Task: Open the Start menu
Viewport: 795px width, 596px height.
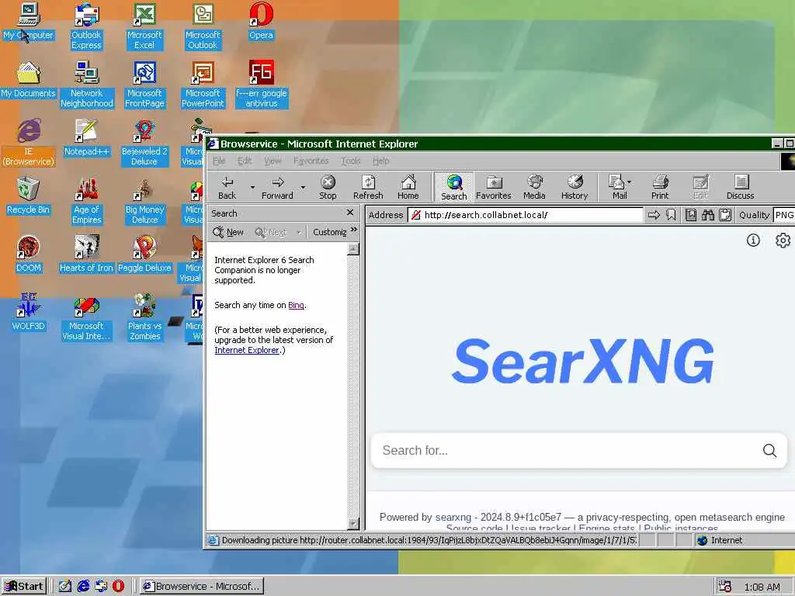Action: point(24,587)
